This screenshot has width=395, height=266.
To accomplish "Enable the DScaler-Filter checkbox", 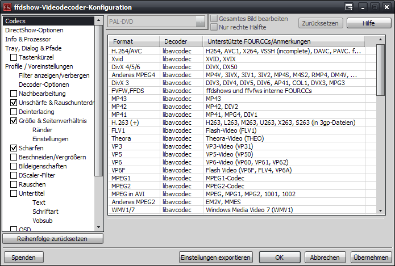I will coord(14,175).
